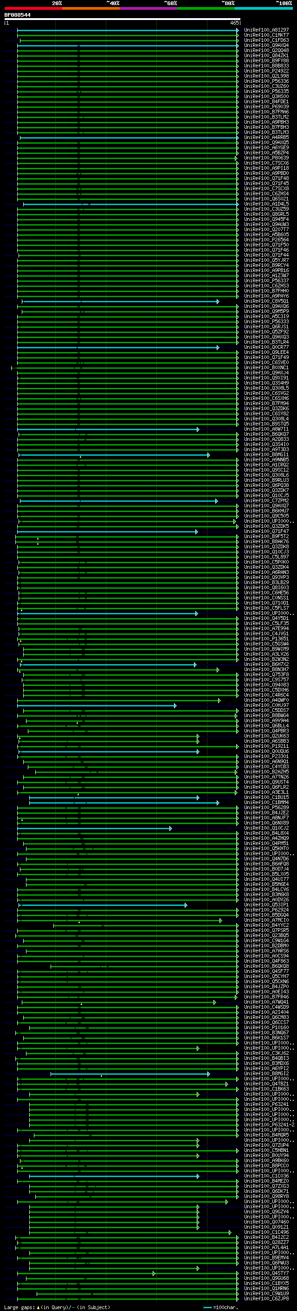Select label UniRef100_P63241-2
The height and width of the screenshot is (1311, 297).
pos(269,1125)
